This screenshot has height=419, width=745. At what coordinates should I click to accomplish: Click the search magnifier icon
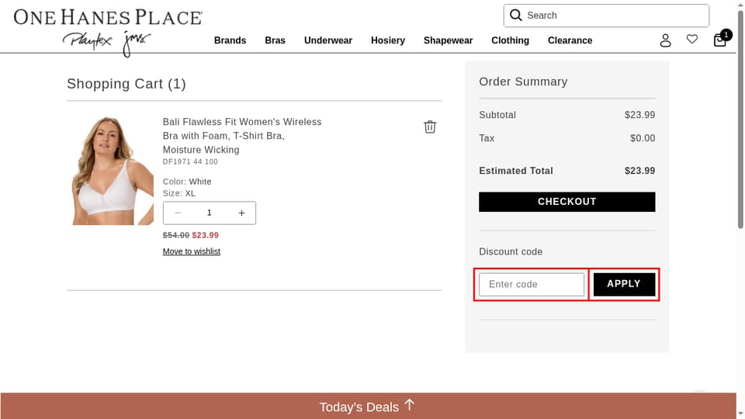(515, 16)
